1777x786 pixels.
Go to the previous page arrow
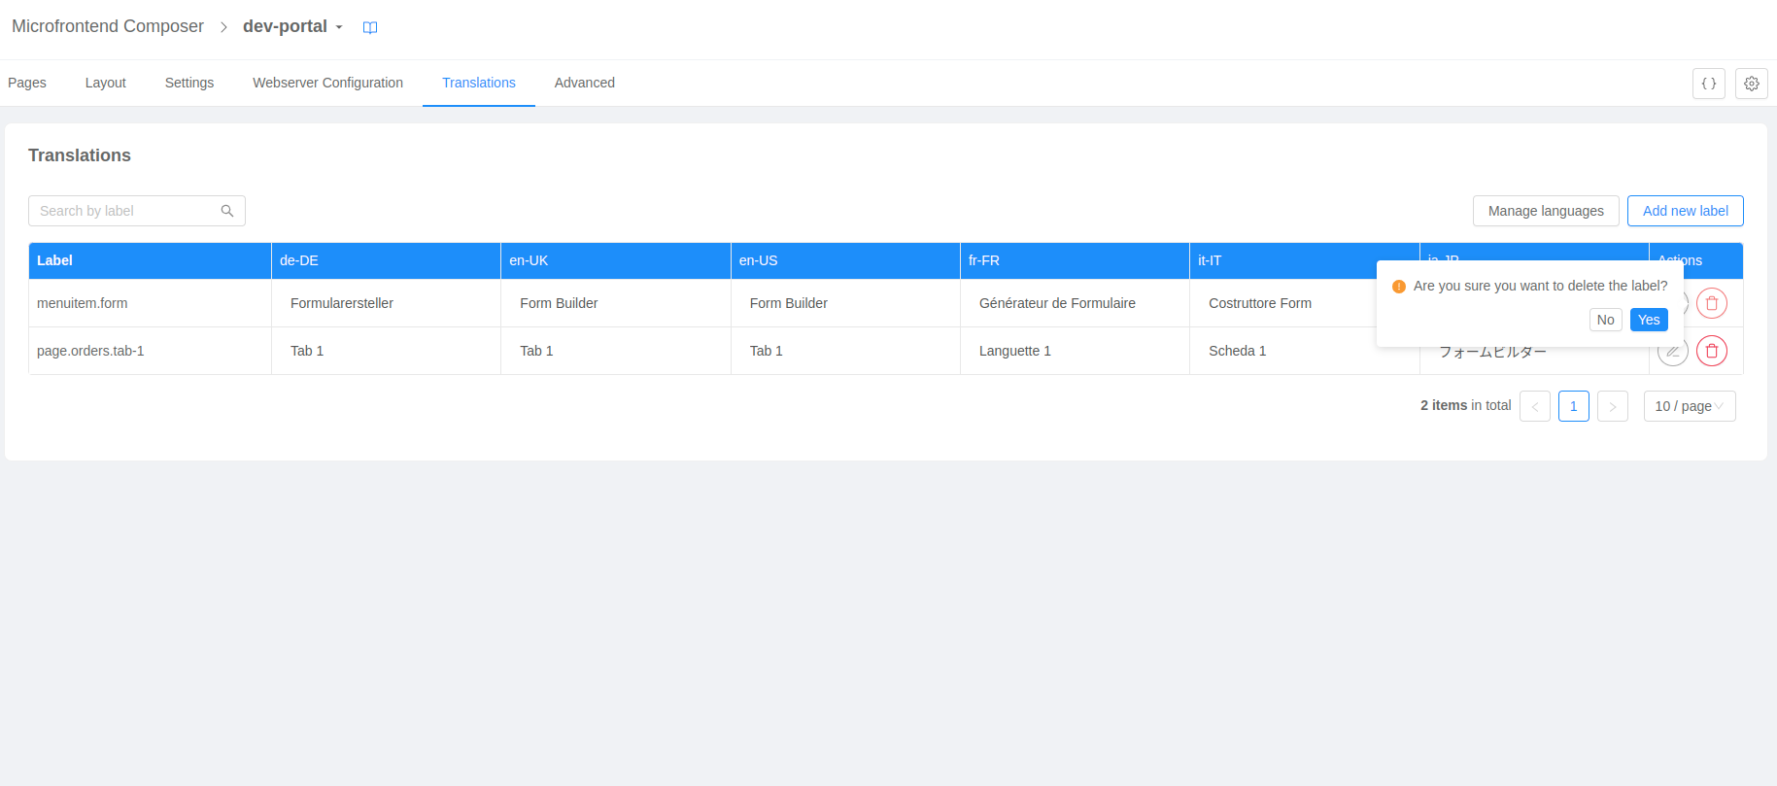1534,406
